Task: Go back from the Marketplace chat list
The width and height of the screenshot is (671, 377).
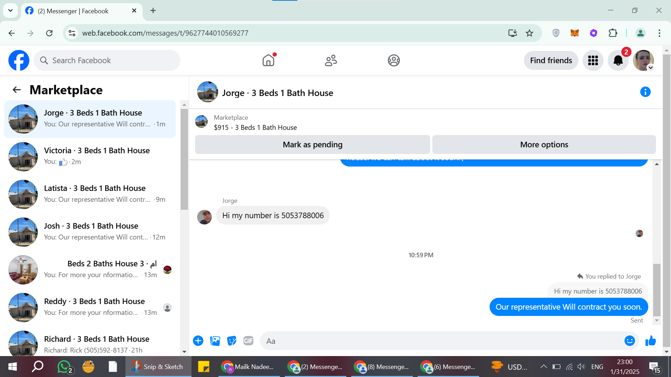Action: pos(17,90)
